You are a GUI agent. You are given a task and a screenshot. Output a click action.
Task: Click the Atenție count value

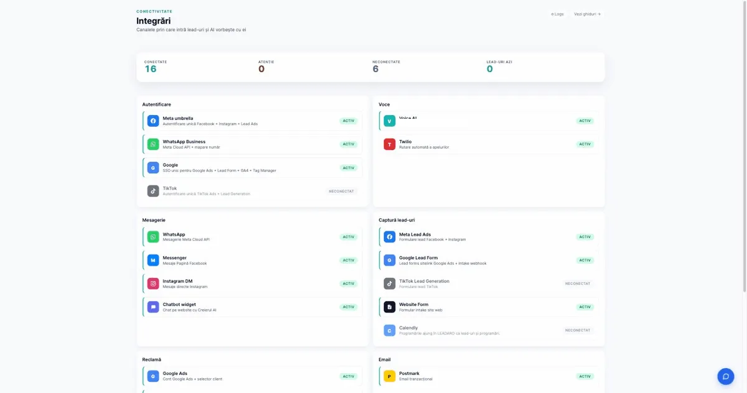(261, 69)
